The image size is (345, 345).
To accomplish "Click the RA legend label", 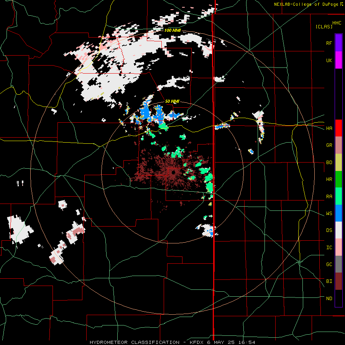I will pos(329,197).
